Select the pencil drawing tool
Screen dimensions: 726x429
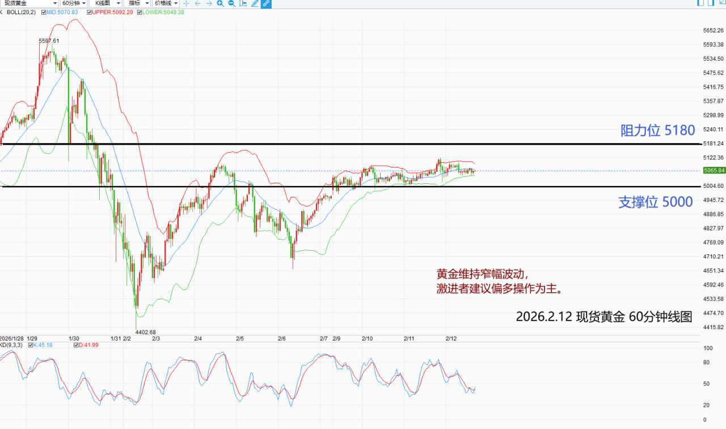click(255, 3)
